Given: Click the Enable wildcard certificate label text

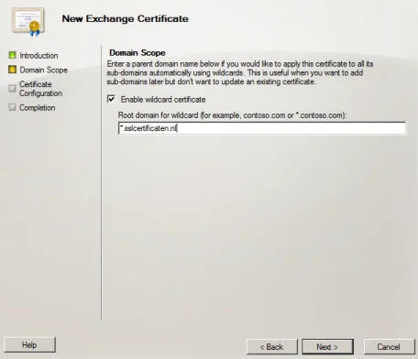Looking at the screenshot, I should tap(163, 100).
